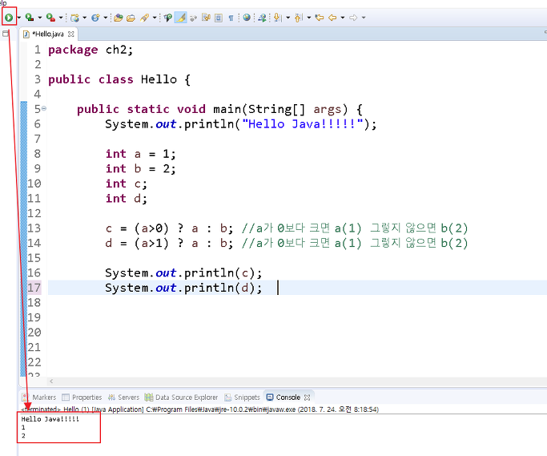Switch to the Servers tab
547x456 pixels.
point(123,397)
